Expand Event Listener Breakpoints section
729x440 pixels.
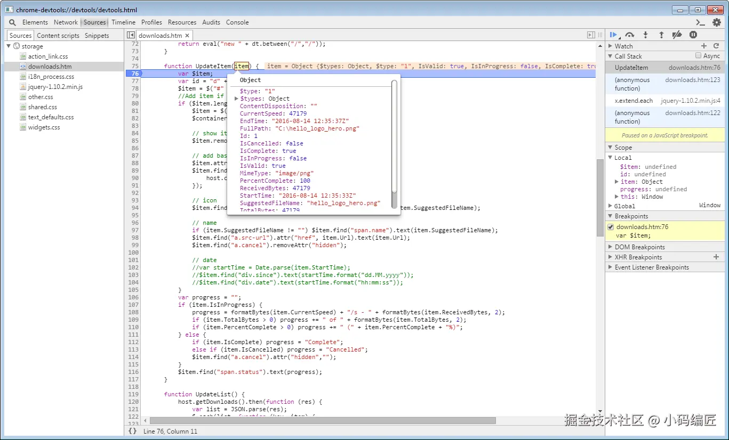click(x=610, y=267)
